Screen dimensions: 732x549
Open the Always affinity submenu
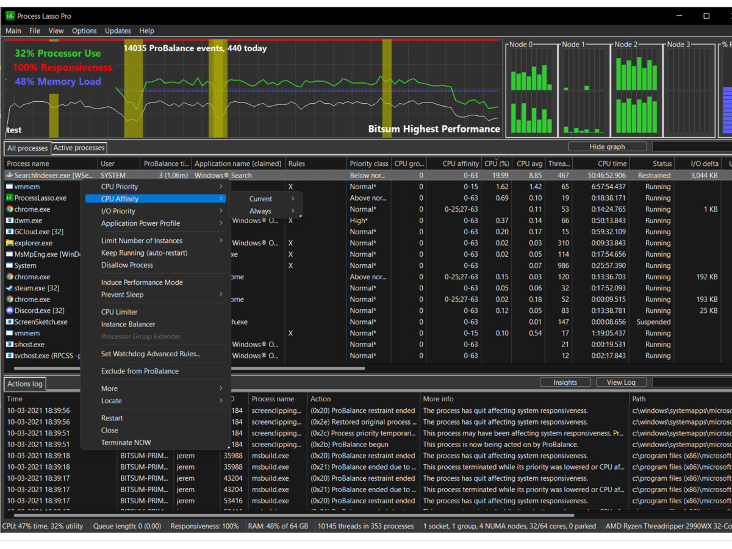tap(266, 211)
